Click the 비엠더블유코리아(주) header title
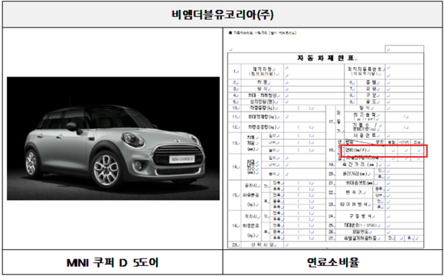Image resolution: width=444 pixels, height=276 pixels. (x=223, y=15)
